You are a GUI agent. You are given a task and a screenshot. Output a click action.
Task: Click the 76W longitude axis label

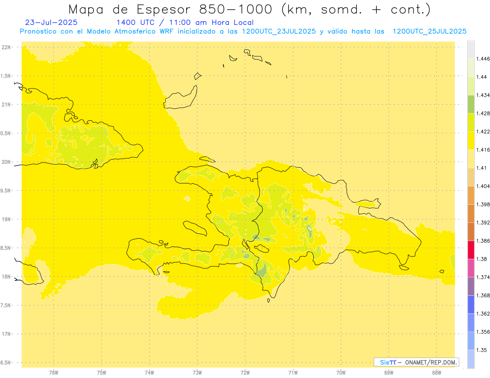point(53,372)
